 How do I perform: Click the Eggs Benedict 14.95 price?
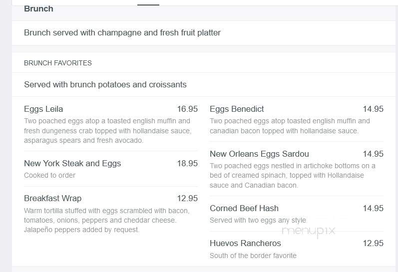pos(373,109)
